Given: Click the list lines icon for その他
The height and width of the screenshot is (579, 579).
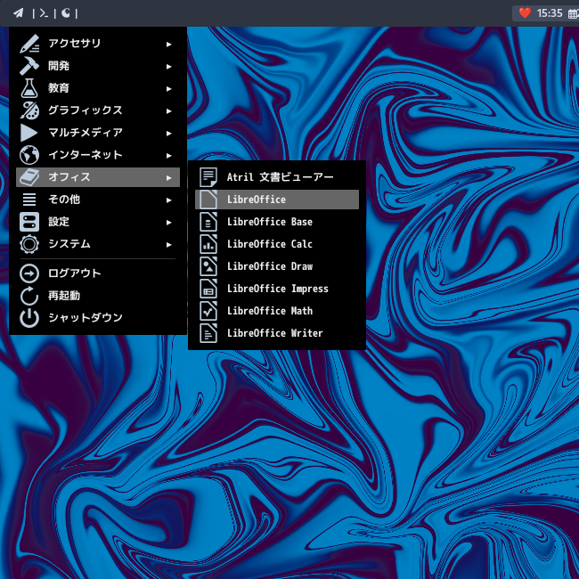Looking at the screenshot, I should tap(29, 200).
